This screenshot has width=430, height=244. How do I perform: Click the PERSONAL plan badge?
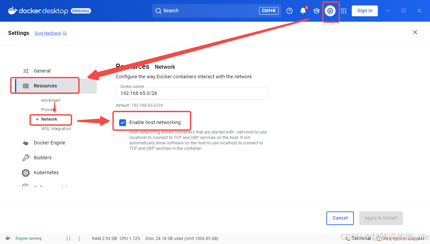(x=81, y=11)
